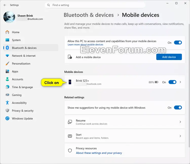Minimize the Settings window

tap(167, 3)
